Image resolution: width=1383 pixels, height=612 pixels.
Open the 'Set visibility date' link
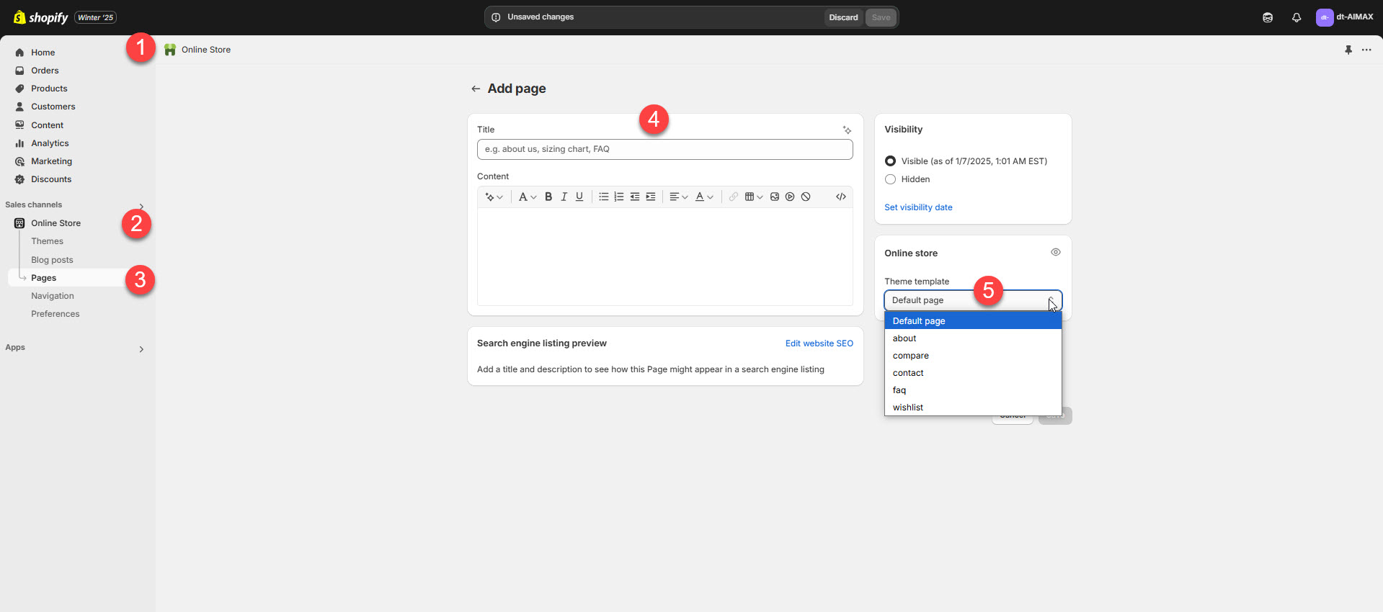click(x=918, y=207)
